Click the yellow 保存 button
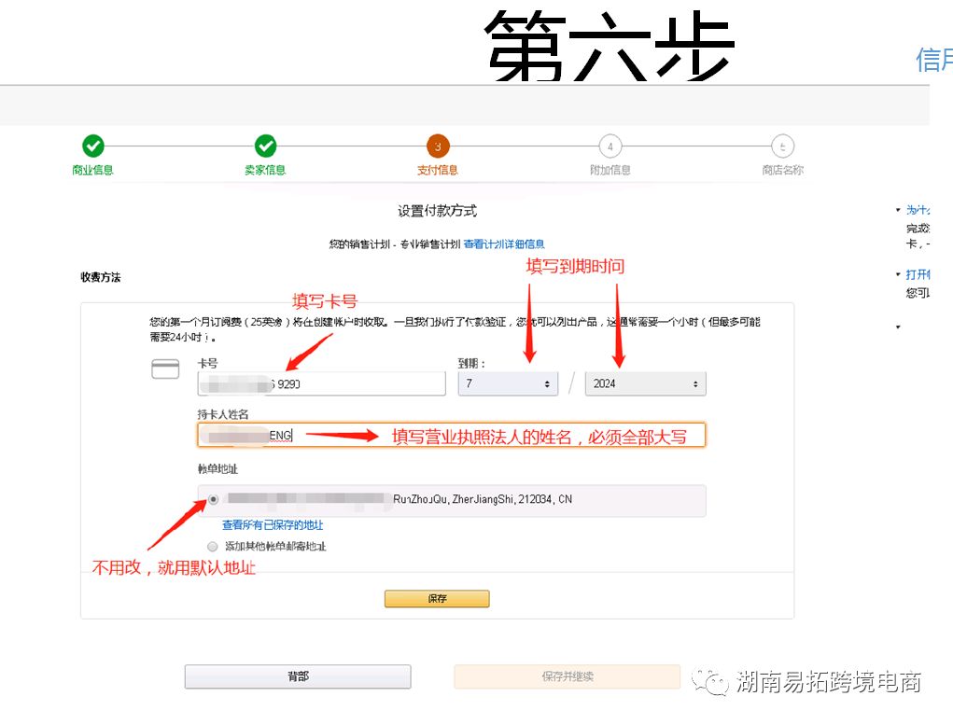This screenshot has width=953, height=724. pos(437,598)
